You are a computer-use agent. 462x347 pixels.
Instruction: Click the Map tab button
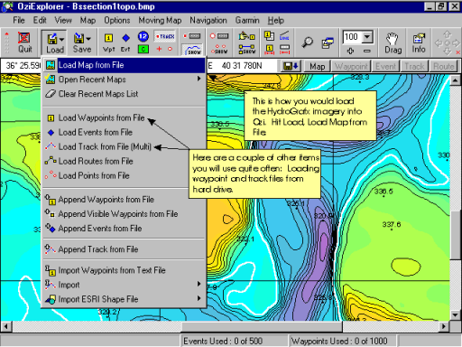pyautogui.click(x=317, y=66)
